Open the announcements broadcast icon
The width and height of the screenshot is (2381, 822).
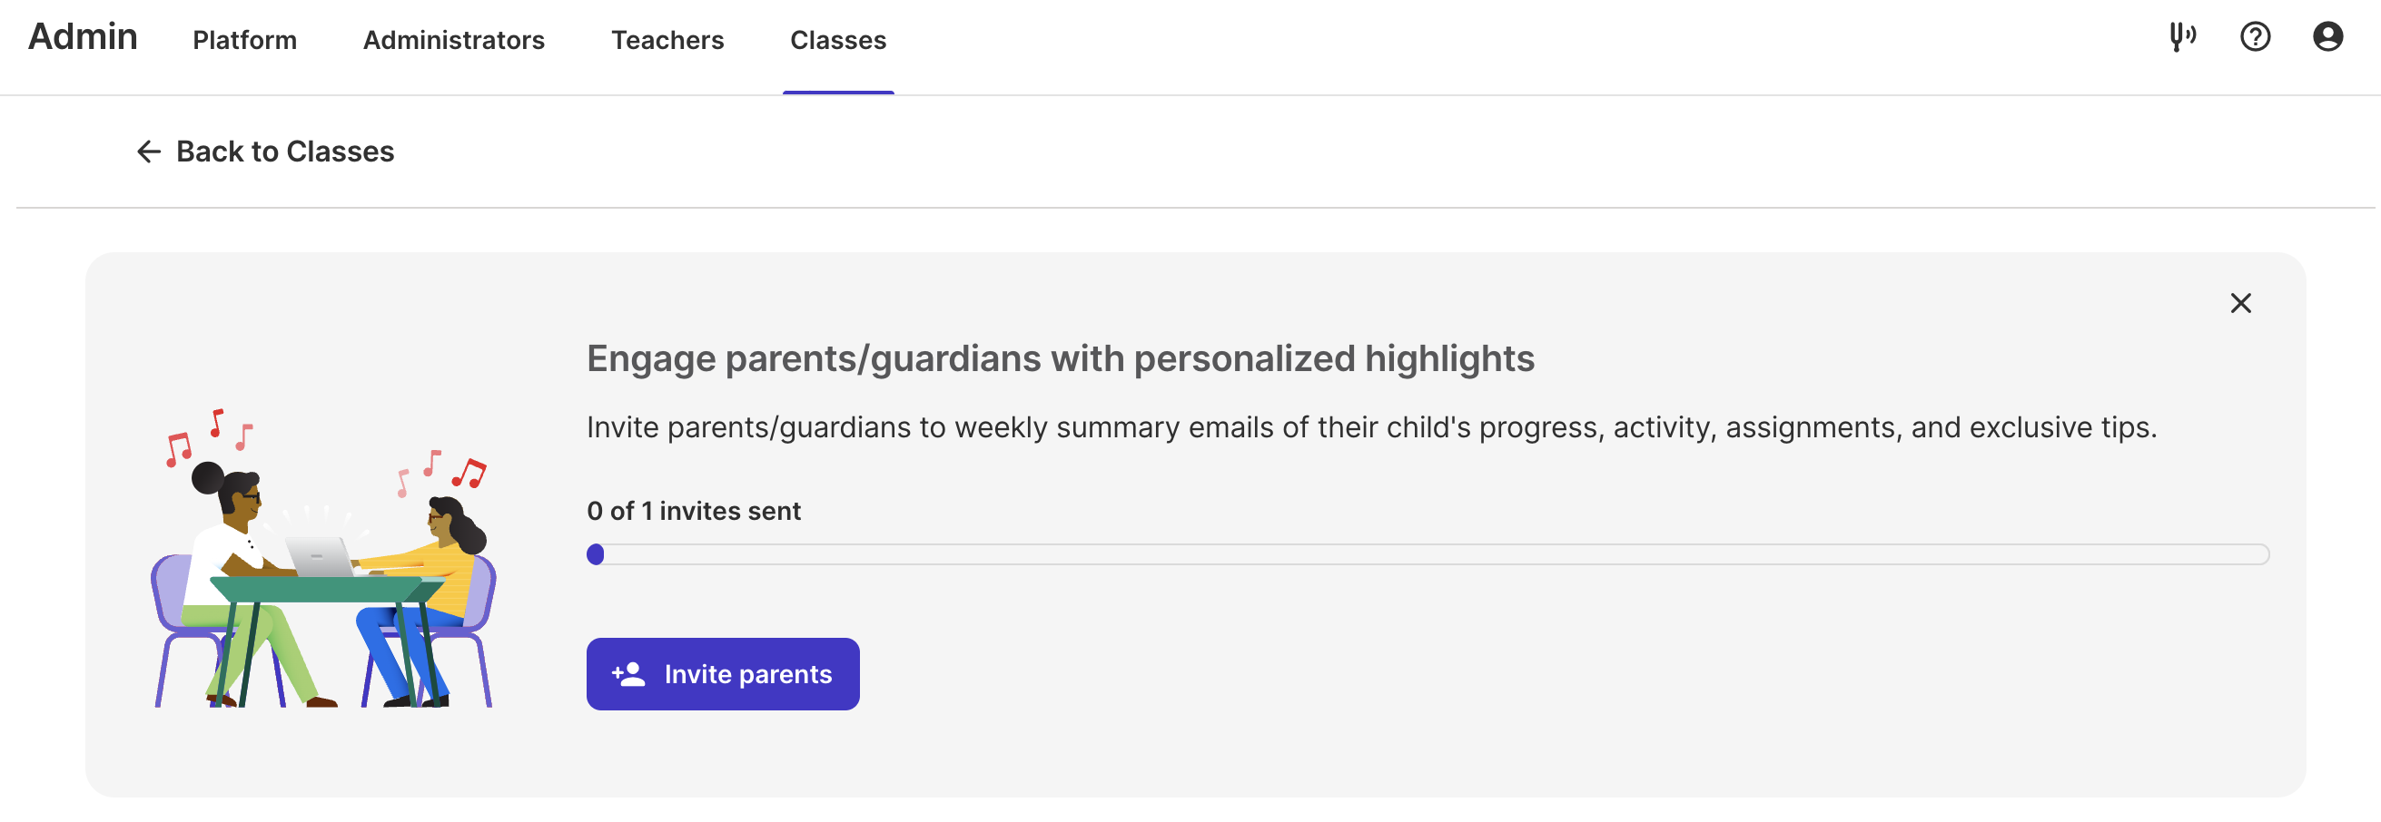(2182, 37)
